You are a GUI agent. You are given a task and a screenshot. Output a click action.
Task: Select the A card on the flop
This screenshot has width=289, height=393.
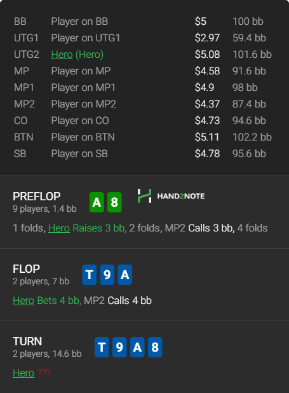tap(125, 275)
